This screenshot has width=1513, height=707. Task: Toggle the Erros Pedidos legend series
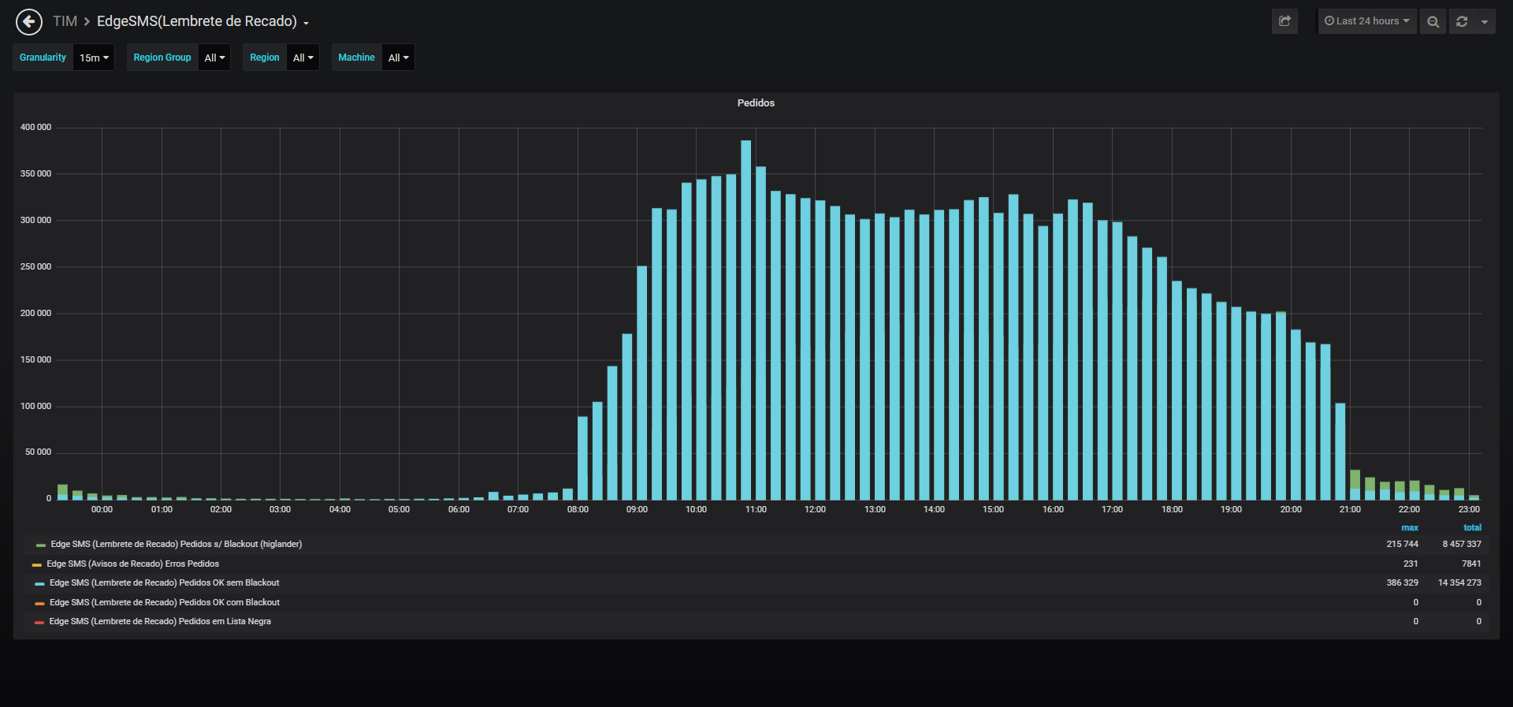(132, 564)
